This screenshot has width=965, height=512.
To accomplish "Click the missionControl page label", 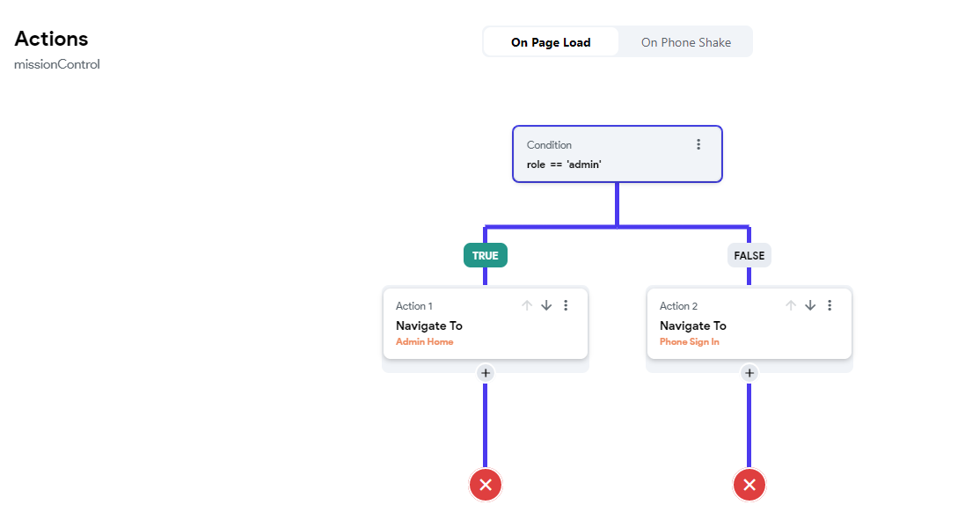I will point(56,64).
